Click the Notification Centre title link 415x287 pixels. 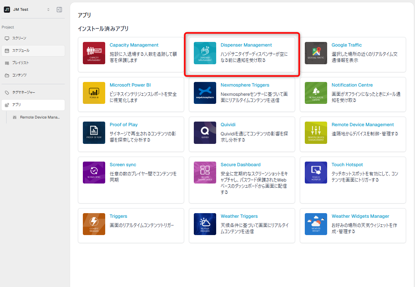[352, 85]
